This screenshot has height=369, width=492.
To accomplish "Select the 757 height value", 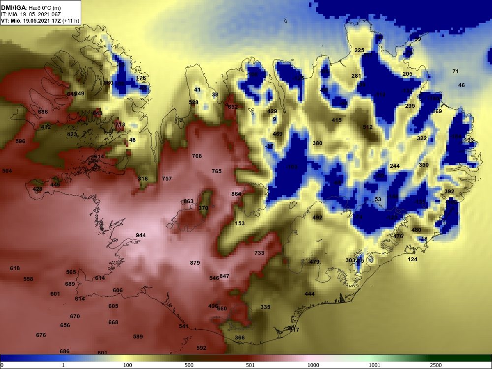I will point(167,179).
